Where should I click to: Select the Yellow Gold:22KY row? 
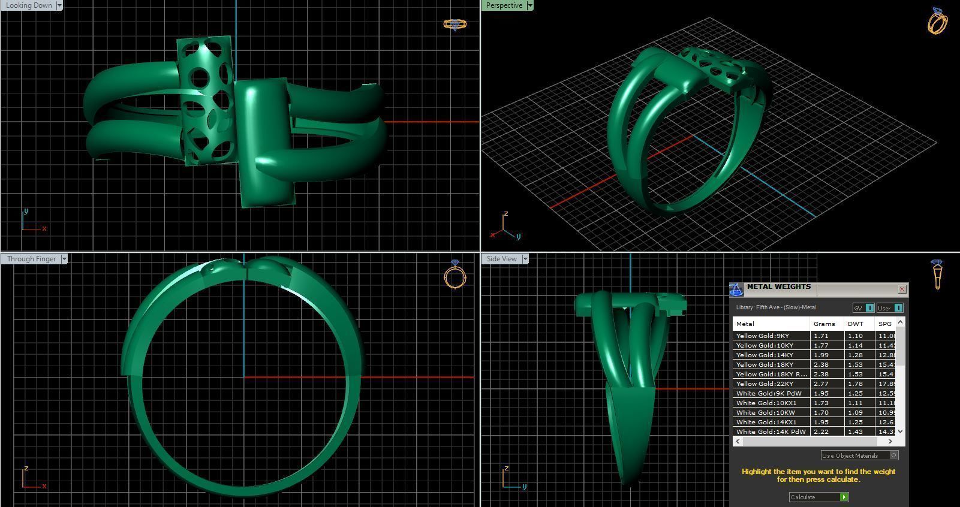pos(814,384)
